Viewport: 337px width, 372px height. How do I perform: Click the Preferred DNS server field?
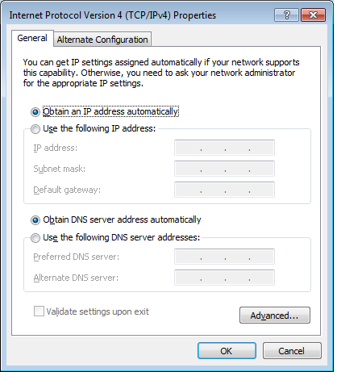pyautogui.click(x=224, y=257)
